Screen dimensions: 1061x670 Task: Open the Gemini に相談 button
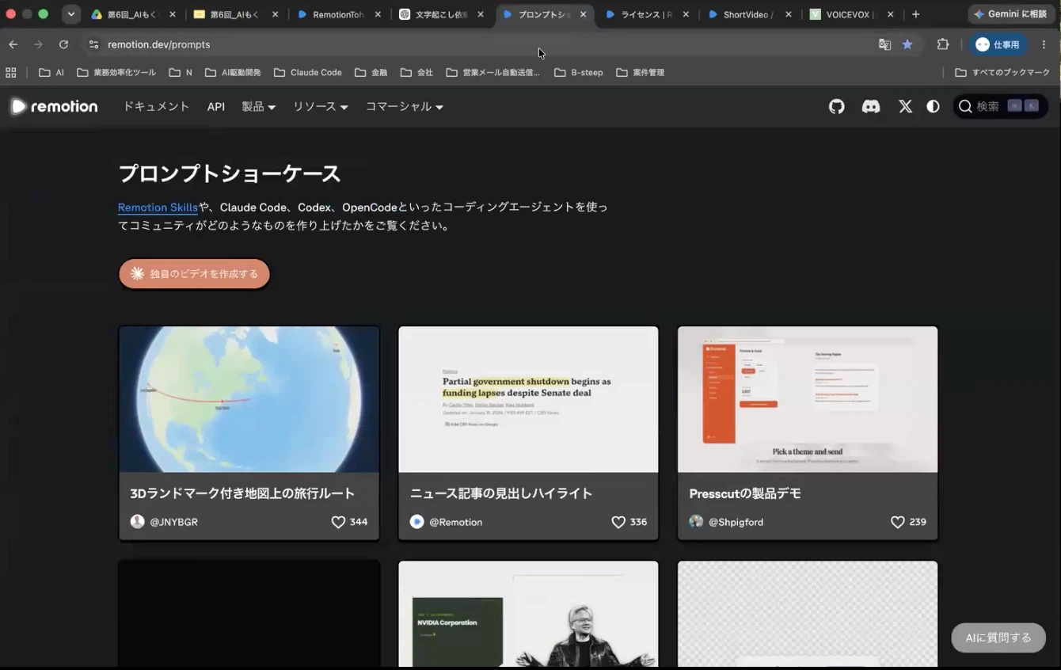[1010, 14]
